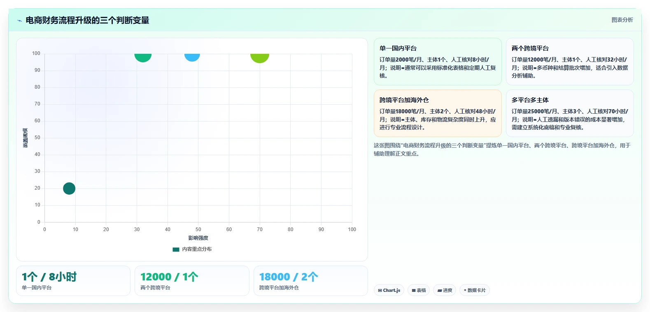Click the 1个 / 8小时 stat card

point(73,281)
